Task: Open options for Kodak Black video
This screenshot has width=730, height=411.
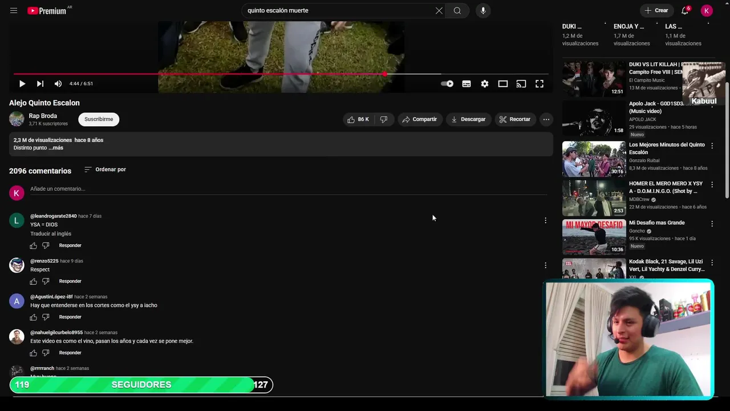Action: (x=712, y=263)
